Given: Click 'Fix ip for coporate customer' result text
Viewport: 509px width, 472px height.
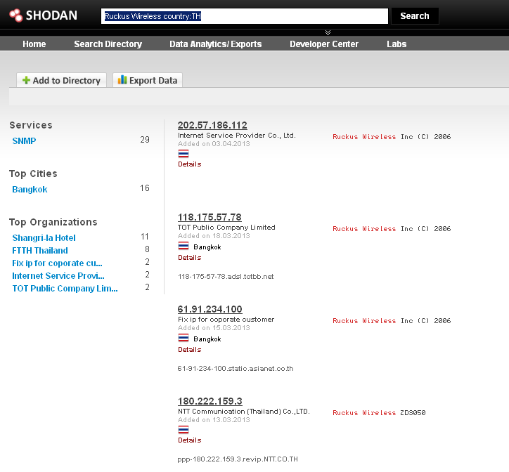Looking at the screenshot, I should pos(226,320).
